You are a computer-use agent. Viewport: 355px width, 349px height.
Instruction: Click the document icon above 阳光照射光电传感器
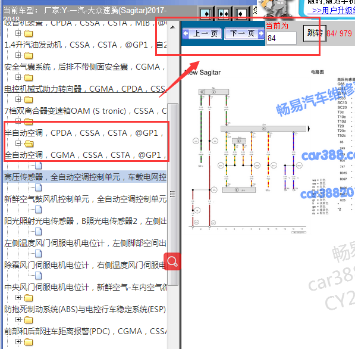coord(39,210)
